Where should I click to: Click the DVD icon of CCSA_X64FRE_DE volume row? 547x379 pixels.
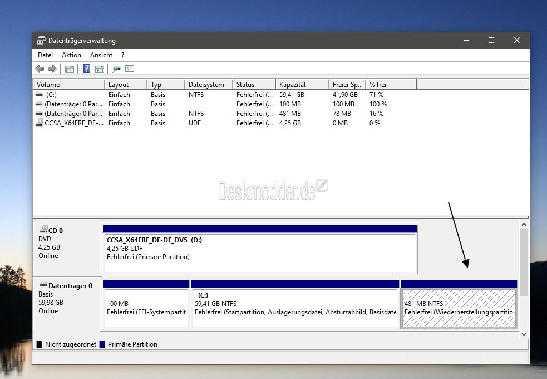tap(40, 123)
